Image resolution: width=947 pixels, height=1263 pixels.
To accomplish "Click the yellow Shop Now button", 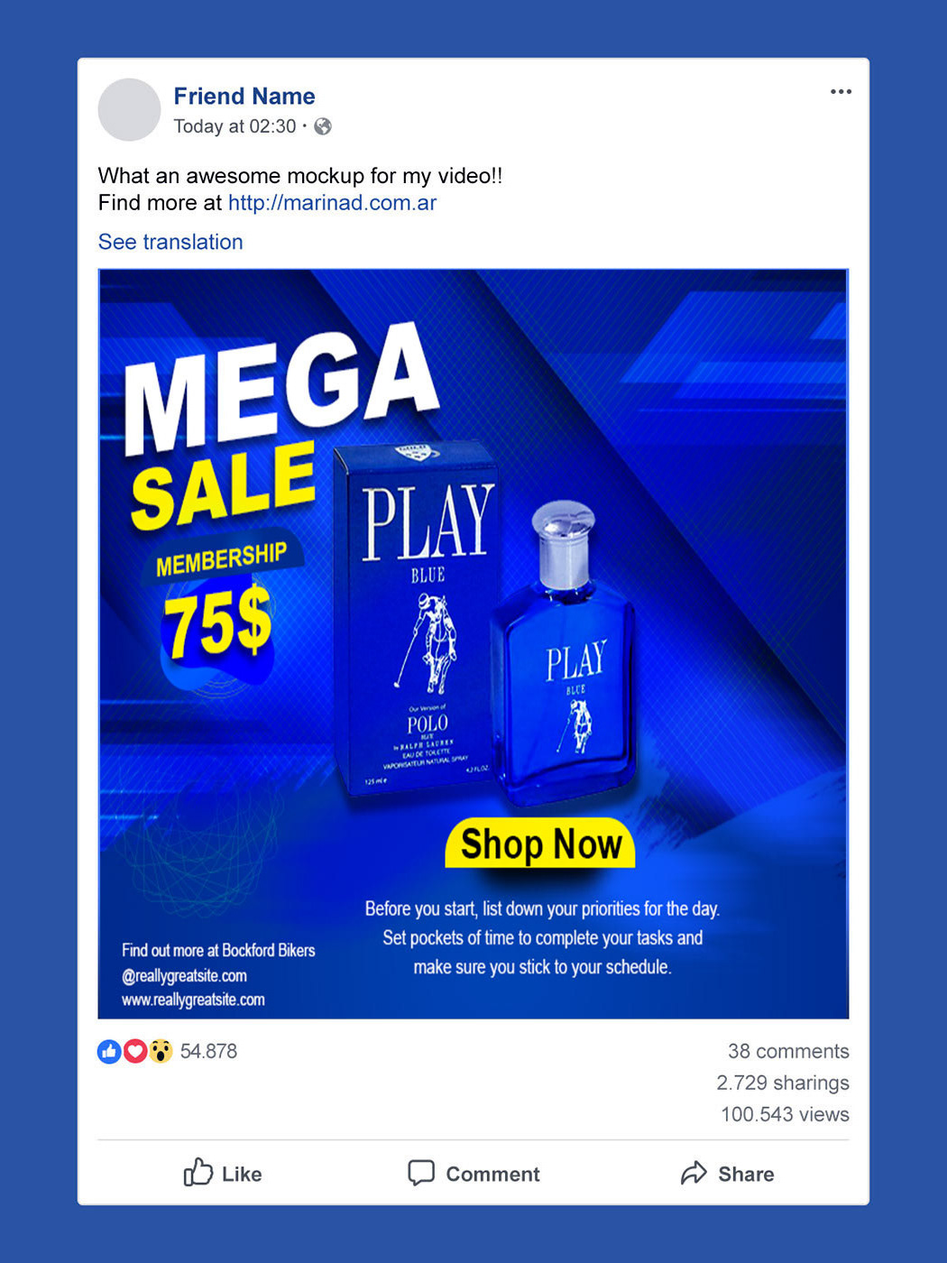I will click(x=540, y=844).
